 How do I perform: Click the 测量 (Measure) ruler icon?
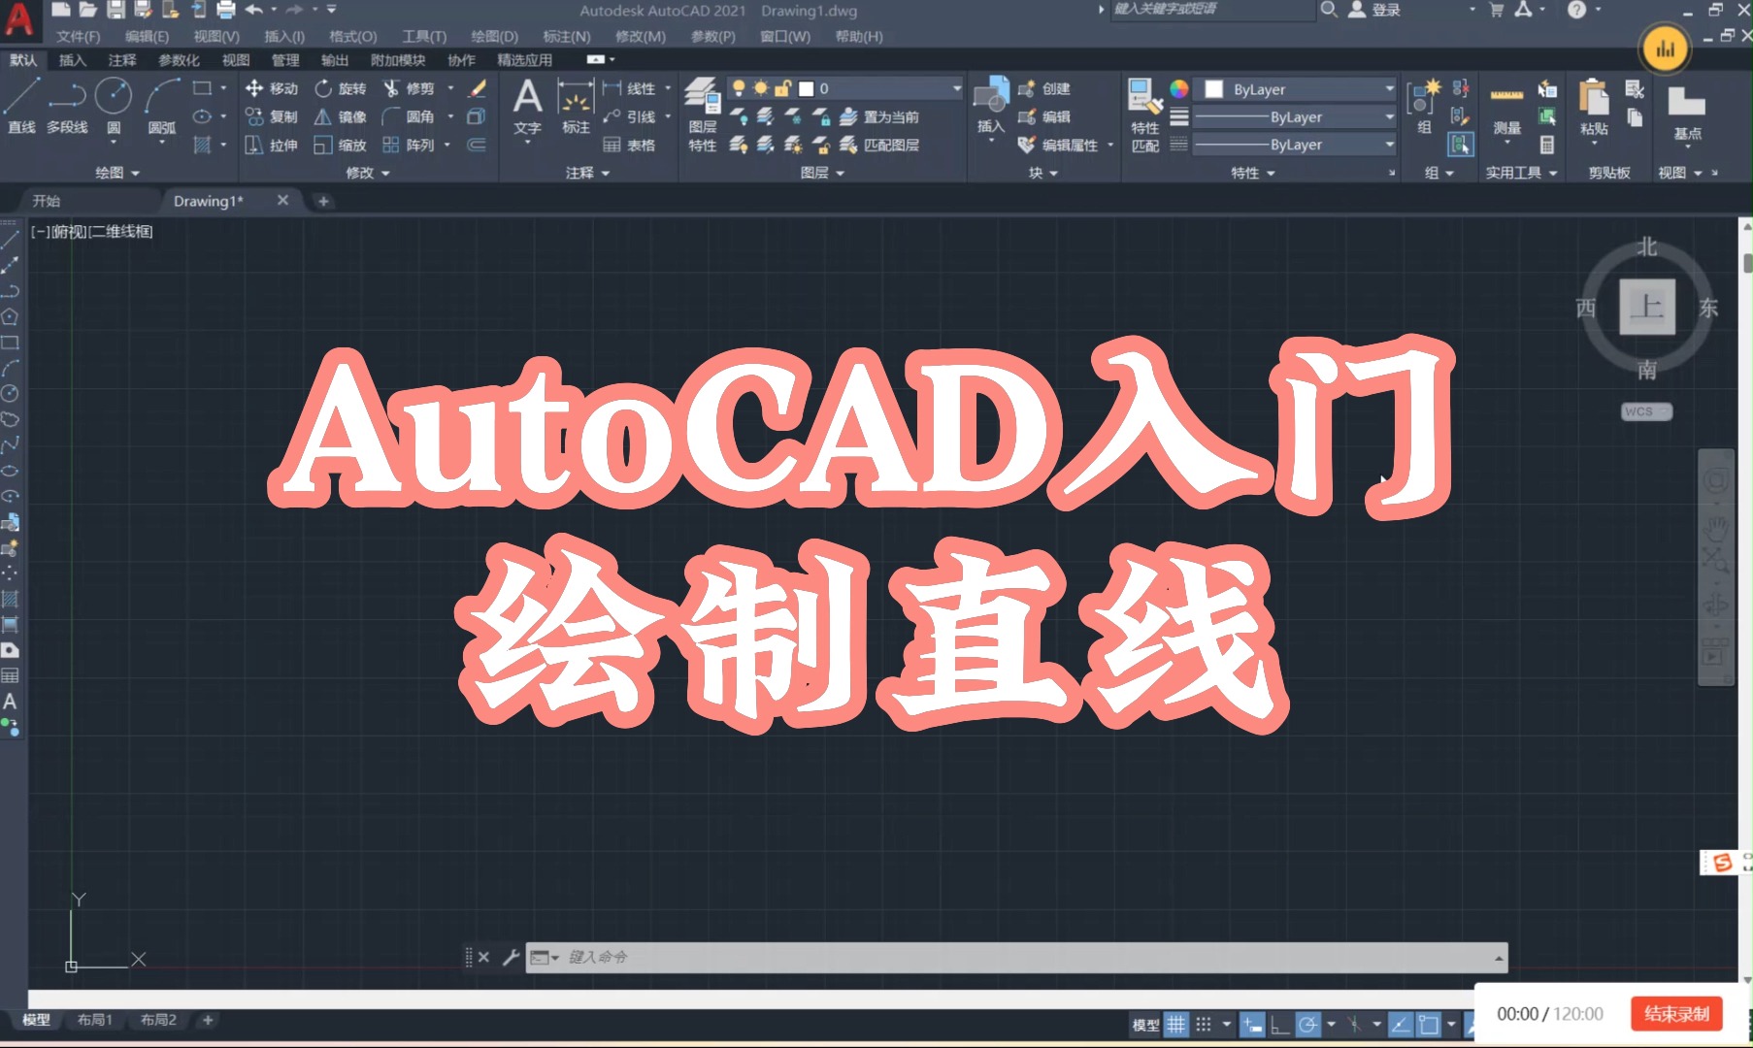pos(1506,95)
